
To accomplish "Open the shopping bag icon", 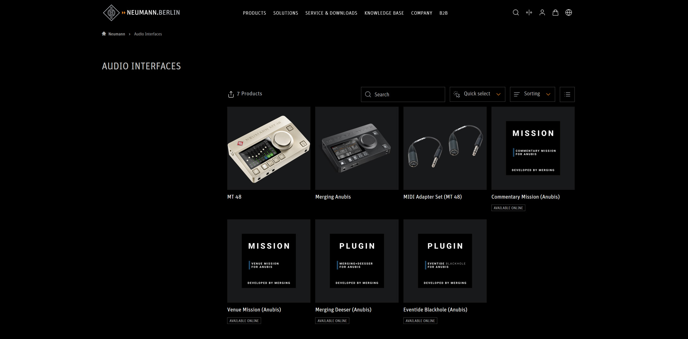I will [x=555, y=13].
